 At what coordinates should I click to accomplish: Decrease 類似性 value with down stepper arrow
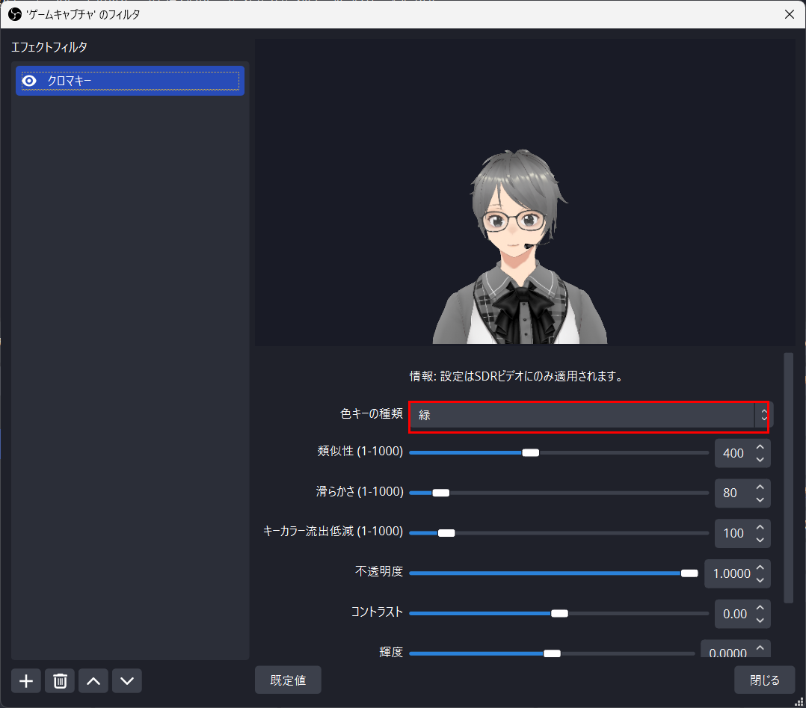[760, 460]
